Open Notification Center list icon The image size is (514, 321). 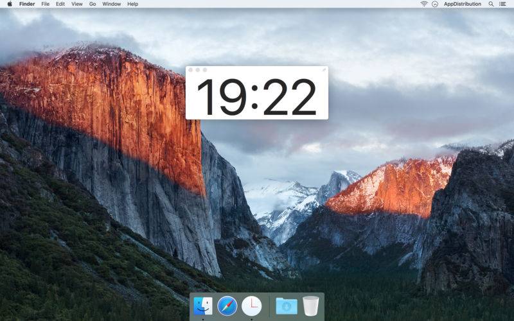502,4
